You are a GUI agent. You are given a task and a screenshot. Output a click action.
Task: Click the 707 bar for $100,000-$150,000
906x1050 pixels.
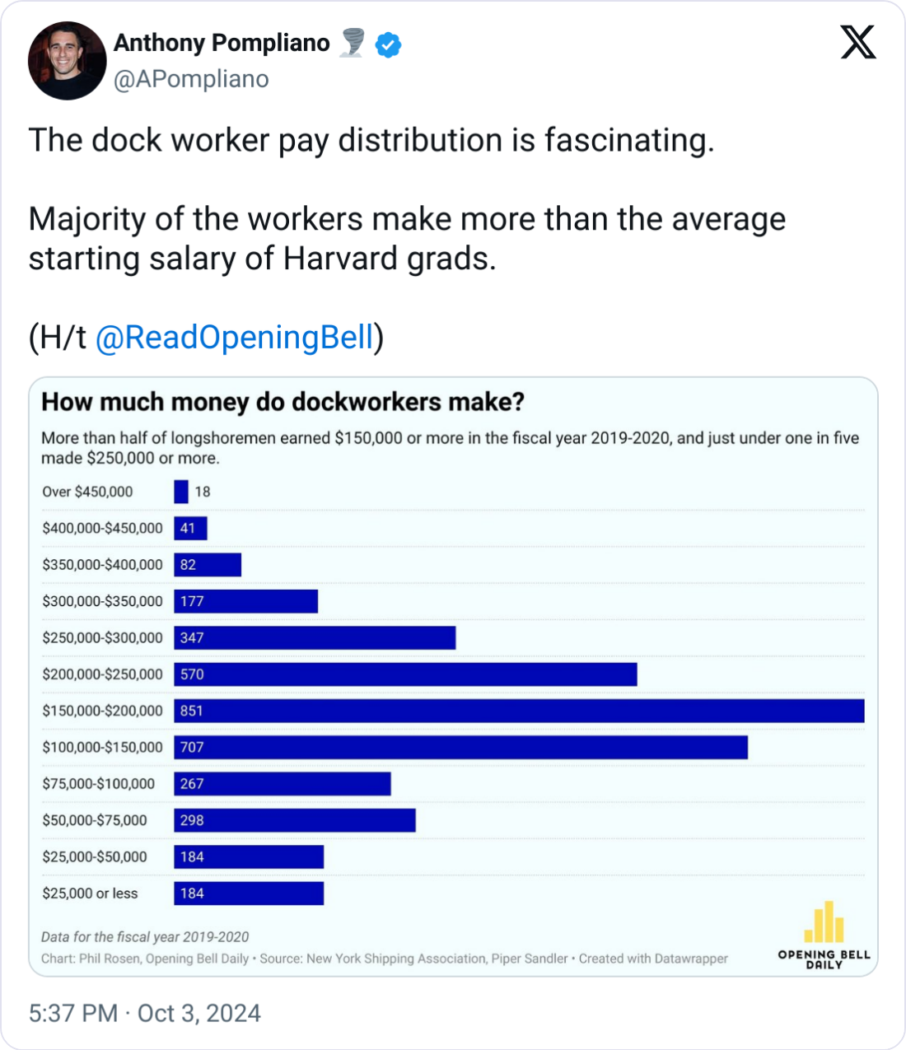click(x=460, y=747)
